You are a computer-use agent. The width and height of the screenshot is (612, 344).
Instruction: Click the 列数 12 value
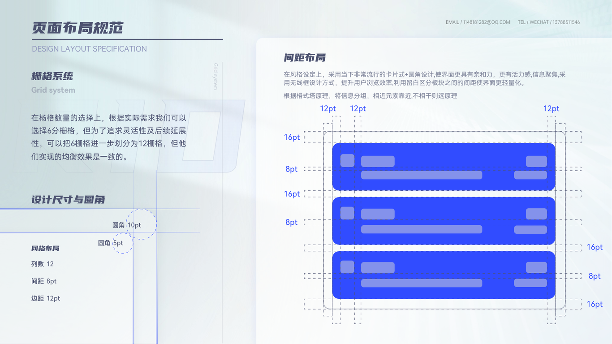(x=43, y=264)
